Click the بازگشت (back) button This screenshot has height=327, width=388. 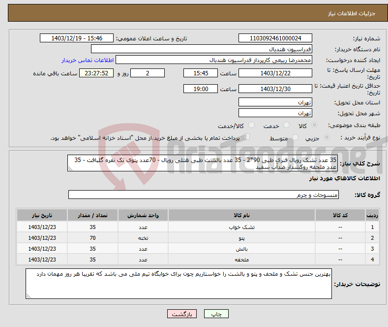click(x=182, y=314)
